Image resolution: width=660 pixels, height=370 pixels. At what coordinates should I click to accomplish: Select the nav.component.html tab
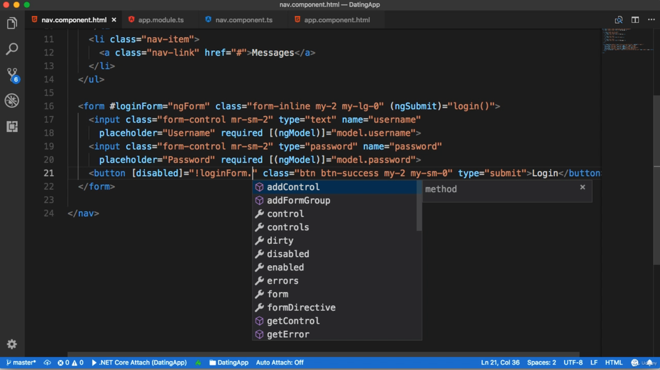(74, 20)
